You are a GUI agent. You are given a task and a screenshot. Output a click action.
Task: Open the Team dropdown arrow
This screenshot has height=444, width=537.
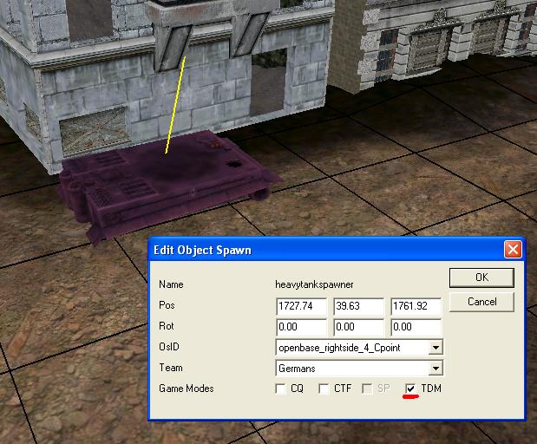(x=435, y=369)
